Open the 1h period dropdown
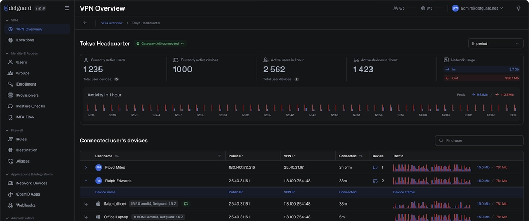 pyautogui.click(x=495, y=44)
